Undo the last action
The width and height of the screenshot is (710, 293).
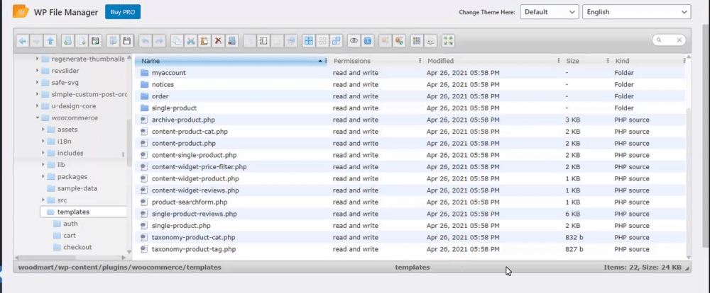tap(146, 40)
